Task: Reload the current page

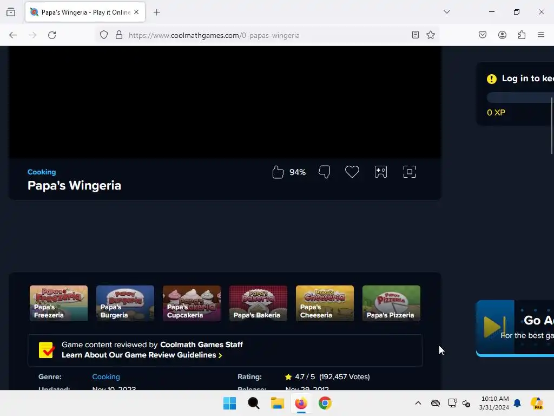Action: tap(52, 35)
